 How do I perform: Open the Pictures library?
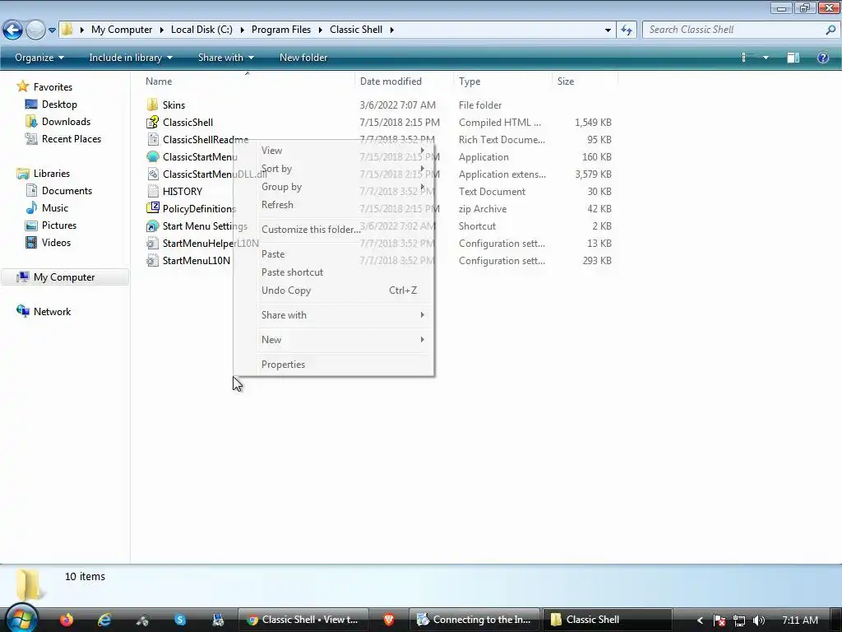point(59,225)
